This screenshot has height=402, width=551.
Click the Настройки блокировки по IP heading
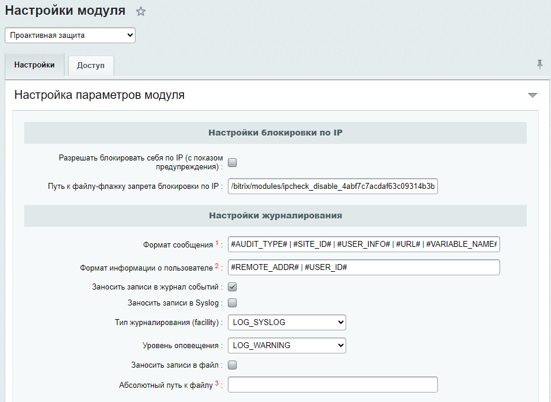tap(276, 133)
